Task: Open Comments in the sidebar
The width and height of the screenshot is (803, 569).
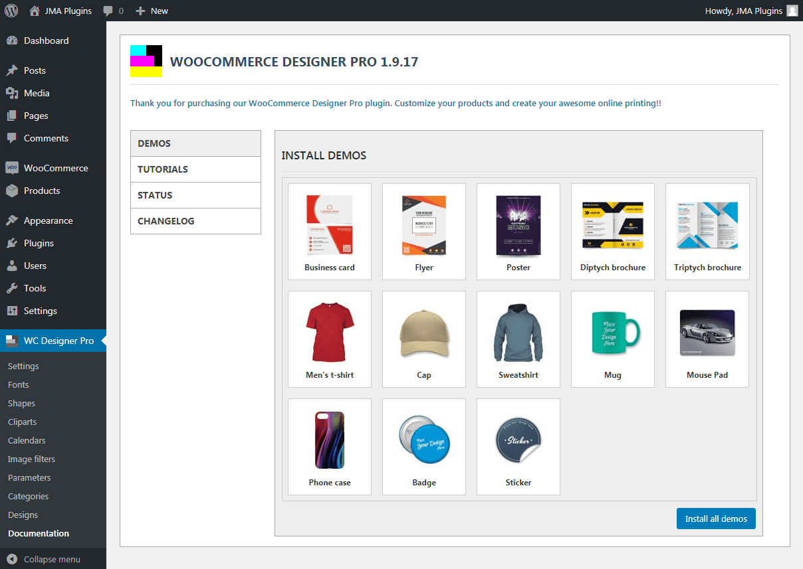Action: 53,138
